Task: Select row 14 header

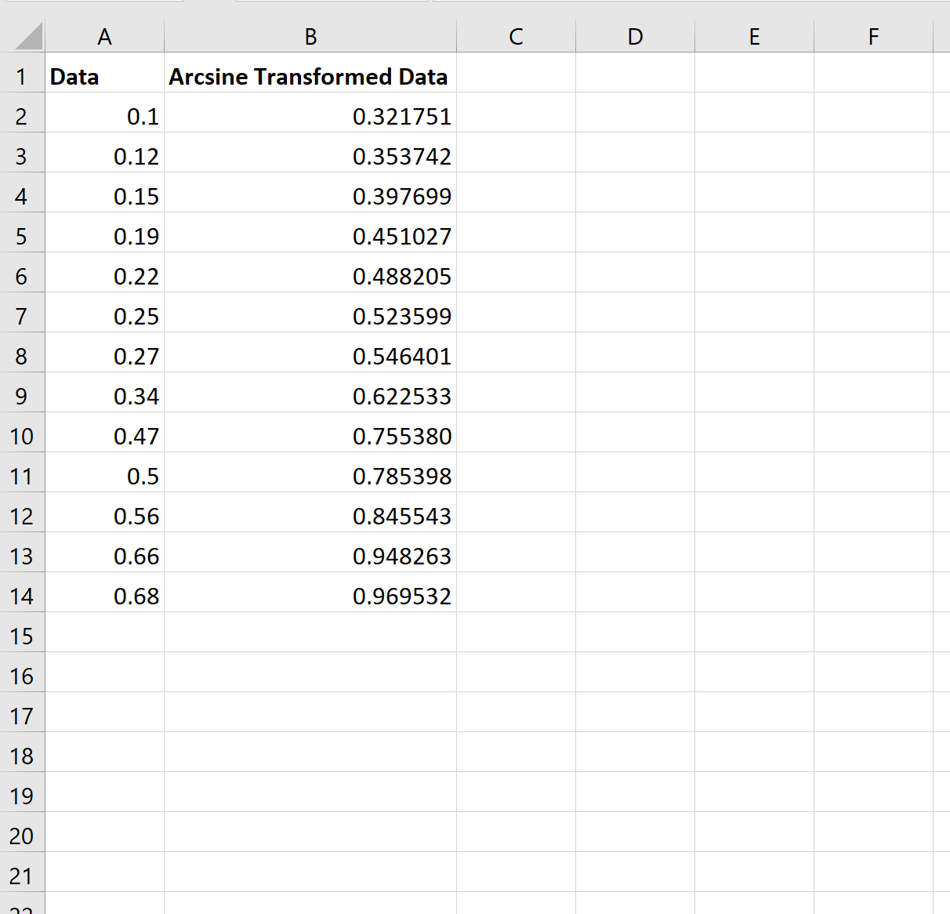Action: pyautogui.click(x=22, y=596)
